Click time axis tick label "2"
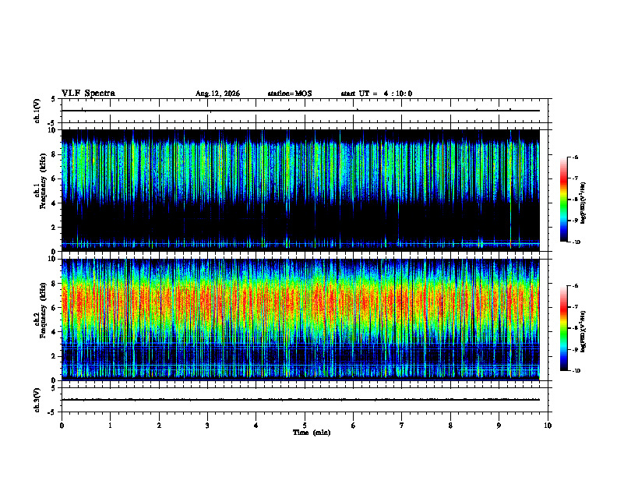Viewport: 617px width, 477px height. (x=159, y=426)
